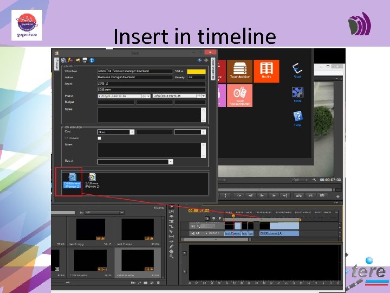This screenshot has width=390, height=293.
Task: Click the second Period date spinner
Action: pos(199,96)
